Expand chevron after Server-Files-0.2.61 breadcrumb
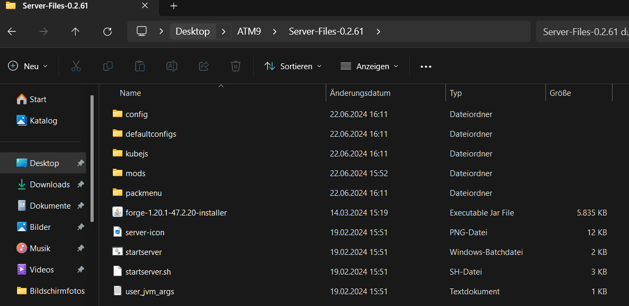The width and height of the screenshot is (629, 306). click(x=378, y=31)
